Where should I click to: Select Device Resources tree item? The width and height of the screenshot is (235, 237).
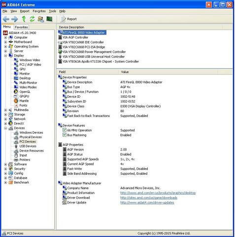[32, 151]
